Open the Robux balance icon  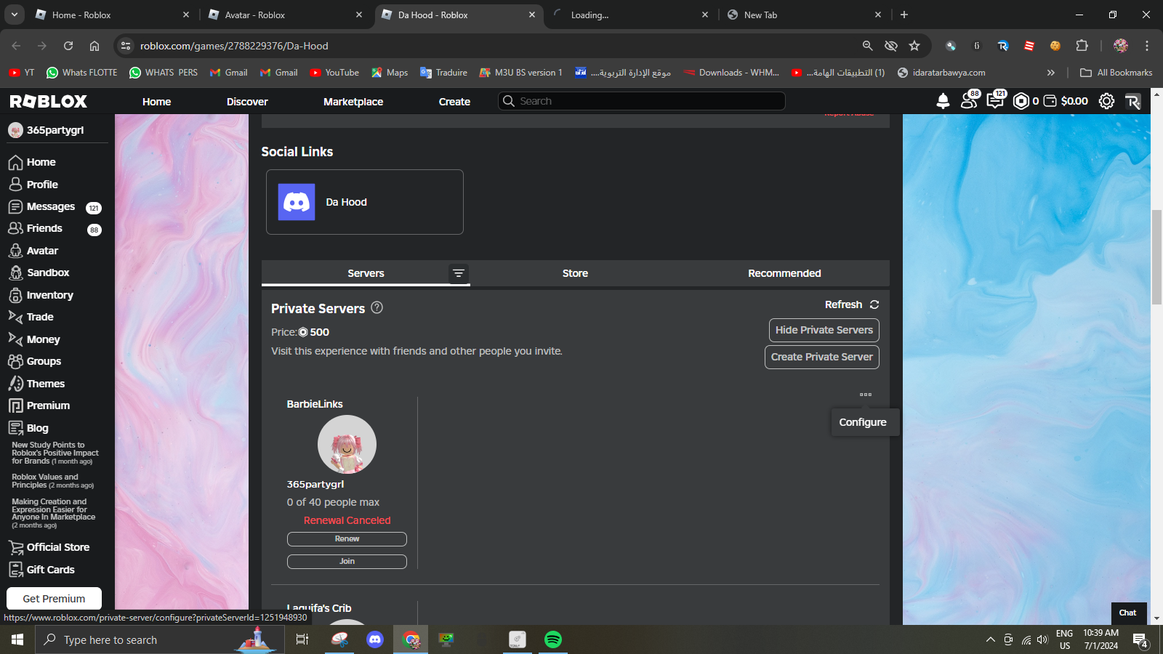point(1021,101)
